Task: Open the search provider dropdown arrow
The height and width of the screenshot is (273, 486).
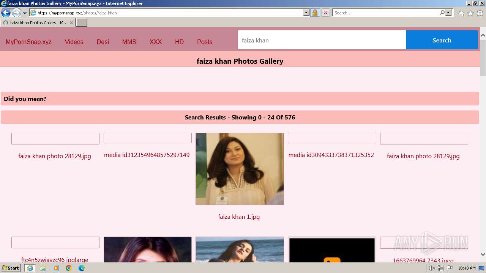Action: (448, 13)
